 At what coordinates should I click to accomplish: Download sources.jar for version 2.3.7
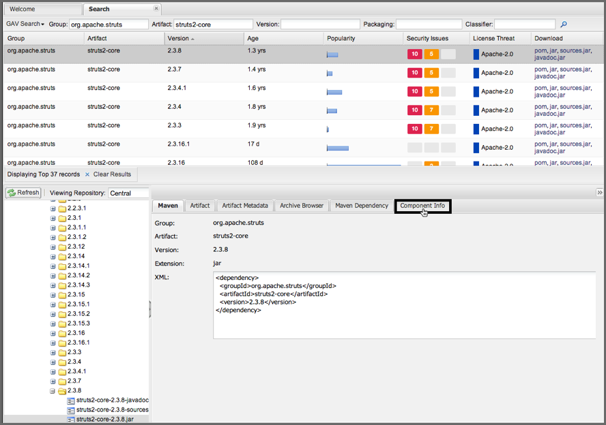(575, 69)
